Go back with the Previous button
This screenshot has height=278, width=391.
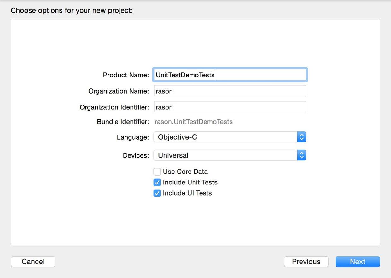tap(306, 262)
